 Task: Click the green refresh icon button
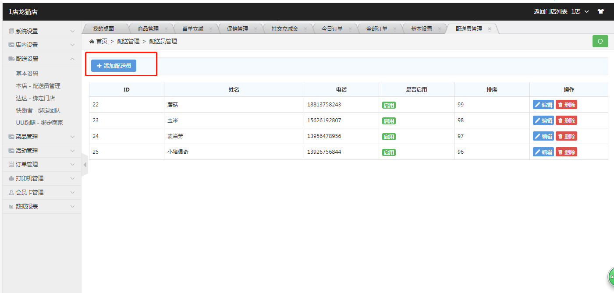600,41
